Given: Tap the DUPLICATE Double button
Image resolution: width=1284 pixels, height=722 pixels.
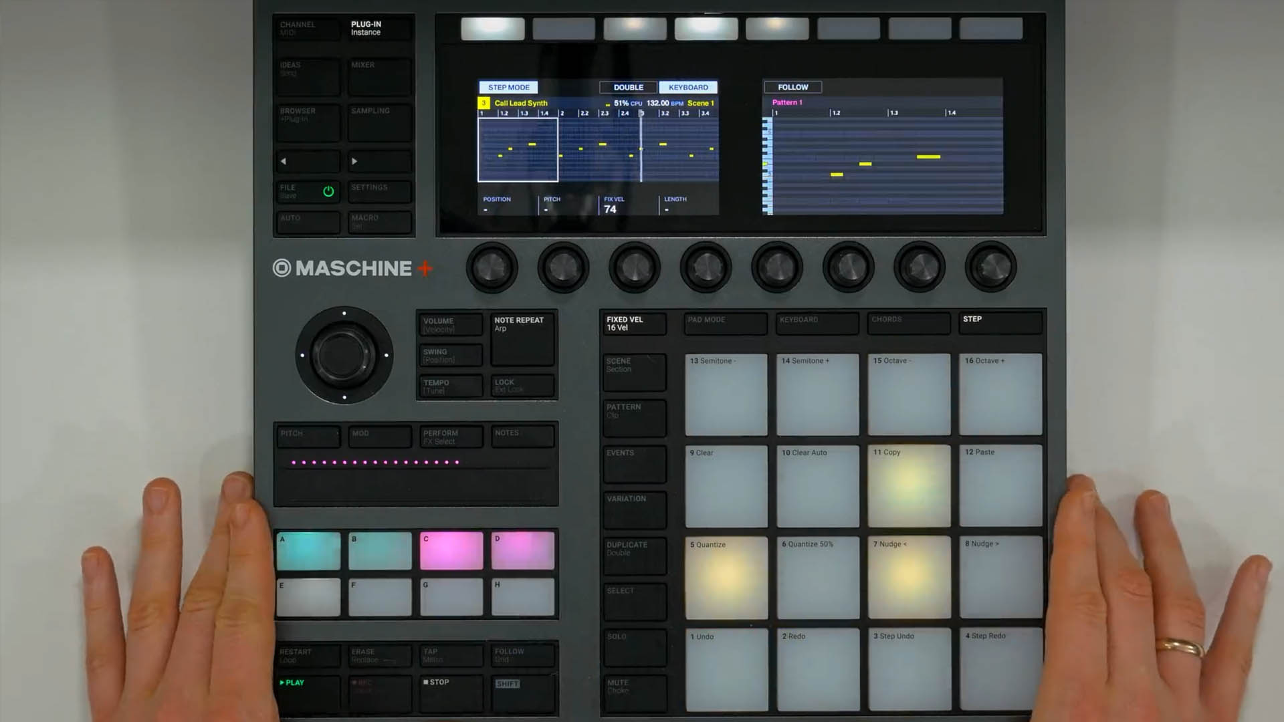Looking at the screenshot, I should [635, 556].
